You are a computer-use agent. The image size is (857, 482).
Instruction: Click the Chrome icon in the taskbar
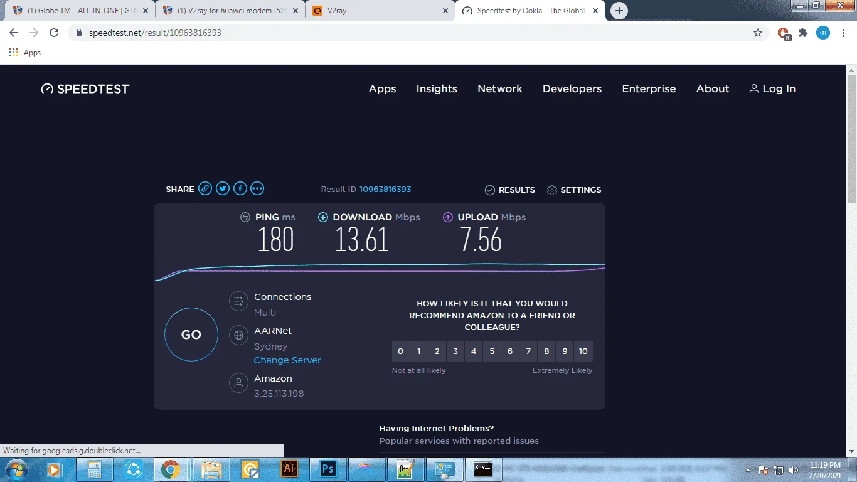pos(170,469)
